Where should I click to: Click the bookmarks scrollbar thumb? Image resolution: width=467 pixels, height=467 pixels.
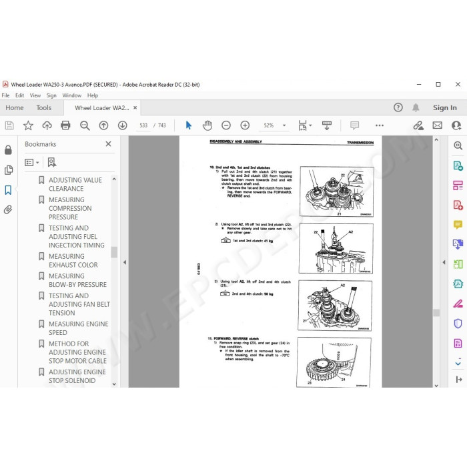(114, 252)
